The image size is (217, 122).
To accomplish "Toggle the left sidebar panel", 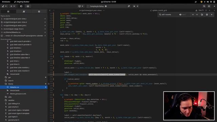I will (21, 6).
